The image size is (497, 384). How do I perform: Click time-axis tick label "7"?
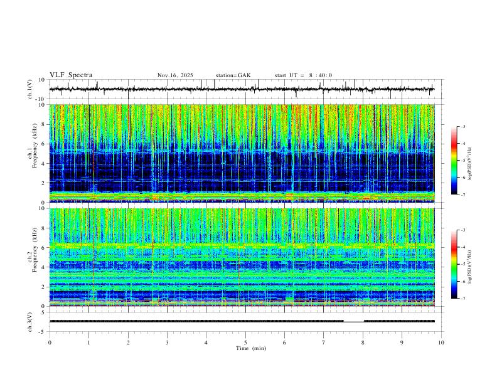pyautogui.click(x=323, y=343)
